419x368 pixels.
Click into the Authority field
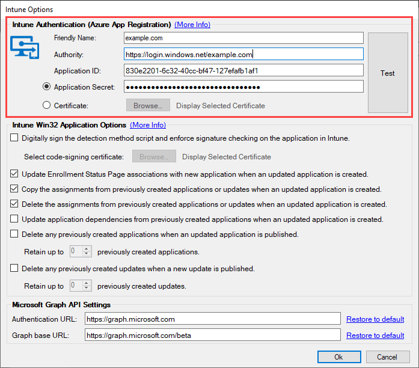243,54
